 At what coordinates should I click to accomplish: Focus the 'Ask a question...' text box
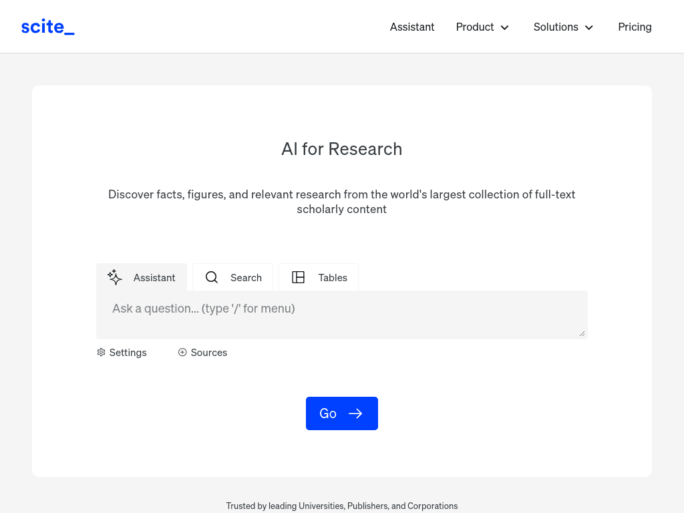(341, 315)
